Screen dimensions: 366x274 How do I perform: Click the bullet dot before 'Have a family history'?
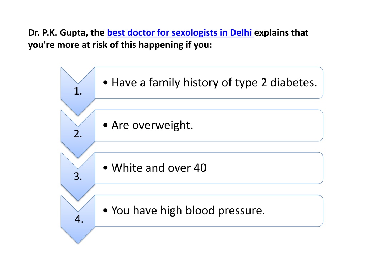click(105, 82)
